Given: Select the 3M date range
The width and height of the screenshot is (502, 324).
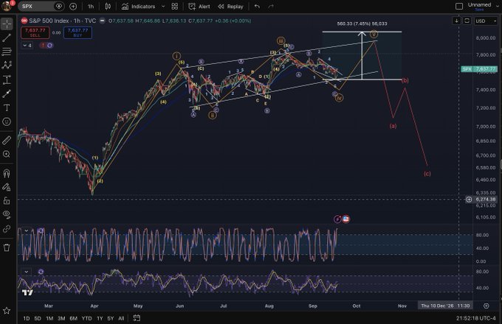Looking at the screenshot, I should click(61, 318).
